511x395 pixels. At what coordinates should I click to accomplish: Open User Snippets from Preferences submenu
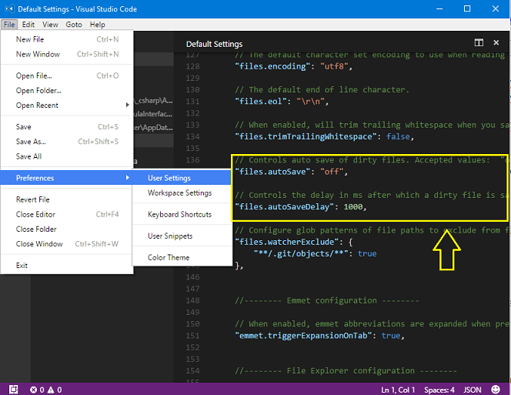(182, 236)
